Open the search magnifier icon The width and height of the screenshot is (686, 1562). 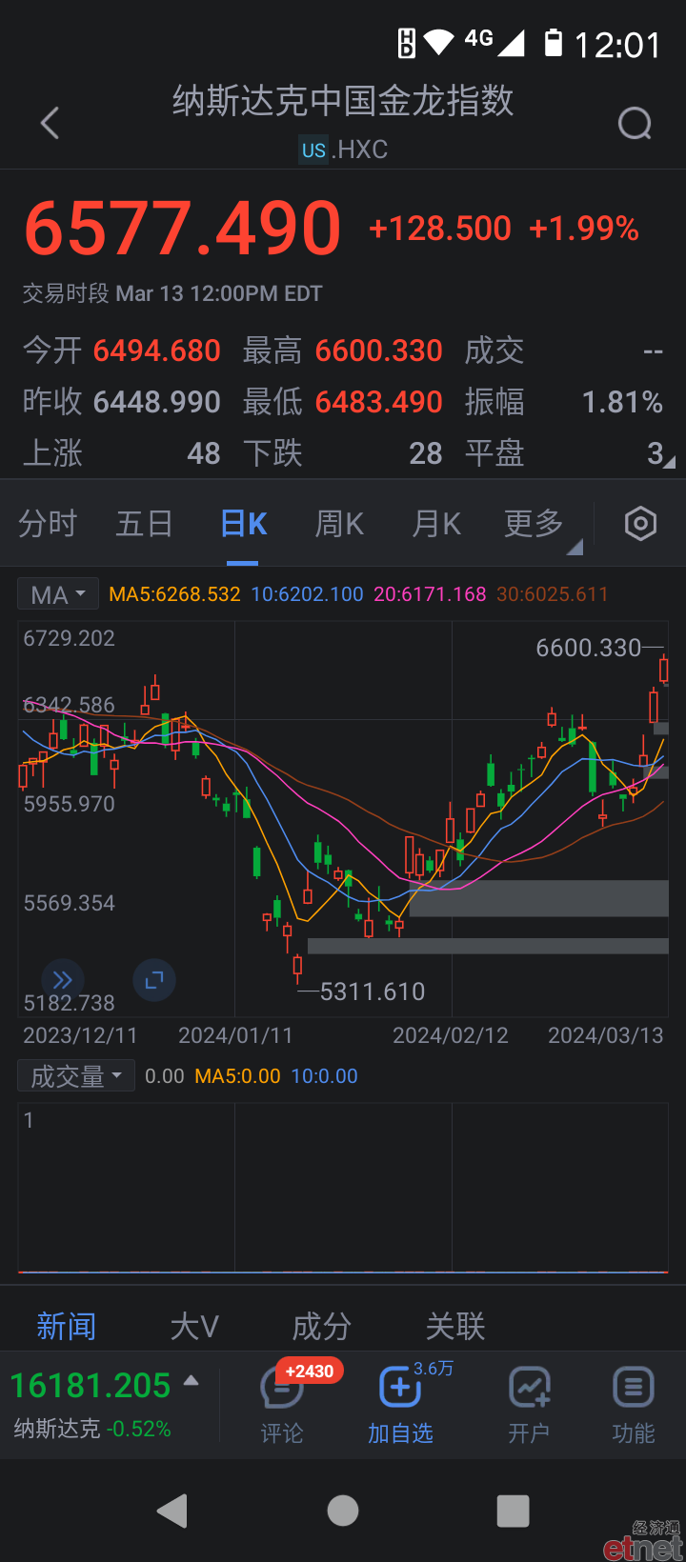(635, 123)
